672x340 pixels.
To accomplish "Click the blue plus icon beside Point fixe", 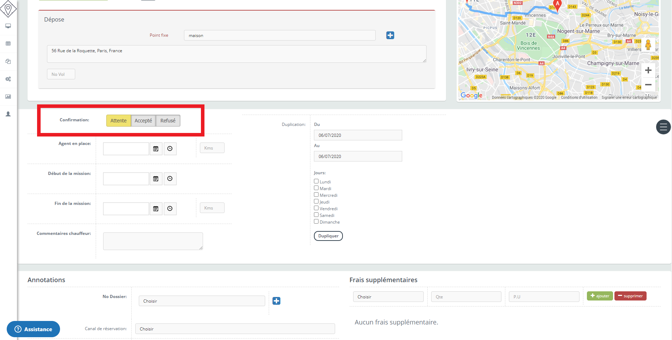I will point(390,35).
